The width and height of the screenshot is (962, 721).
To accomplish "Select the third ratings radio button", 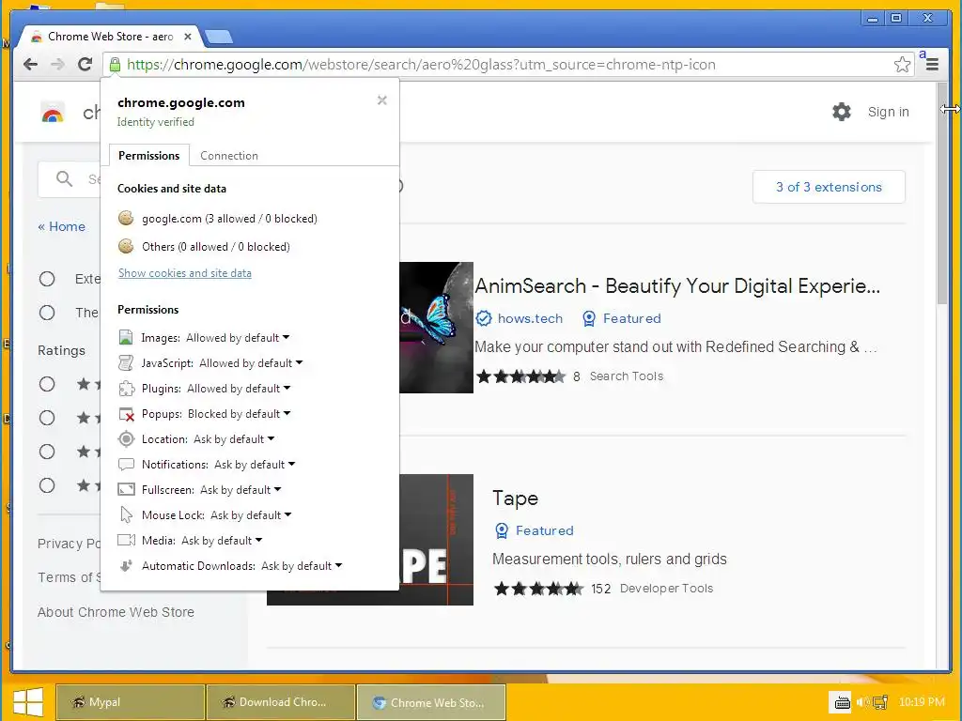I will click(x=47, y=452).
